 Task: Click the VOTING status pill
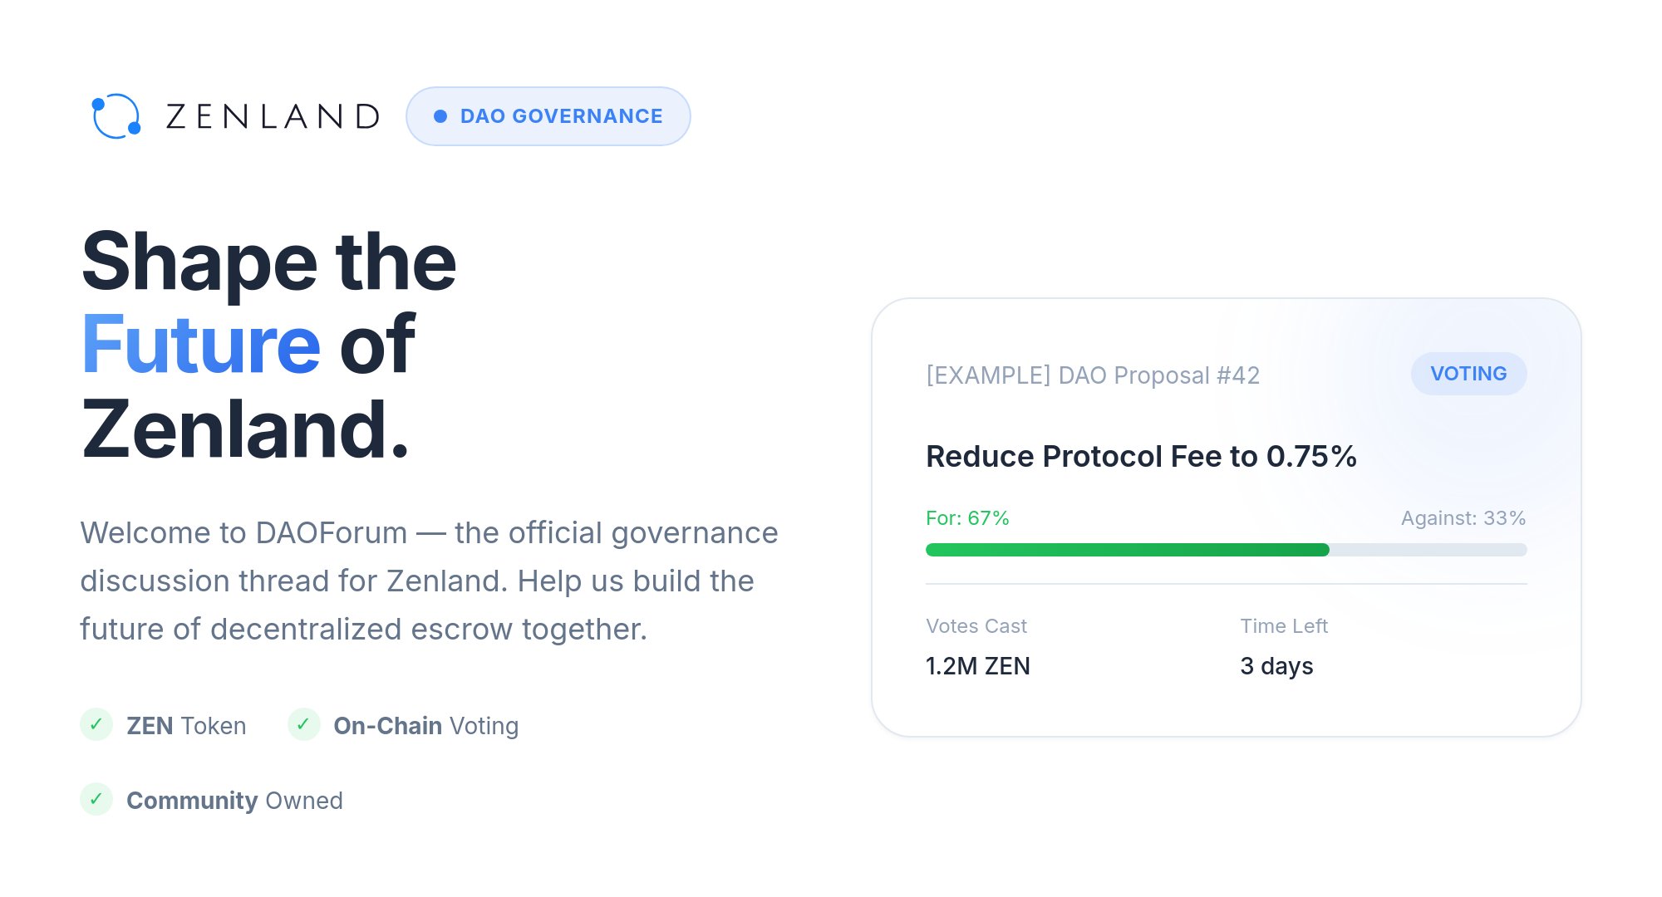click(1468, 374)
